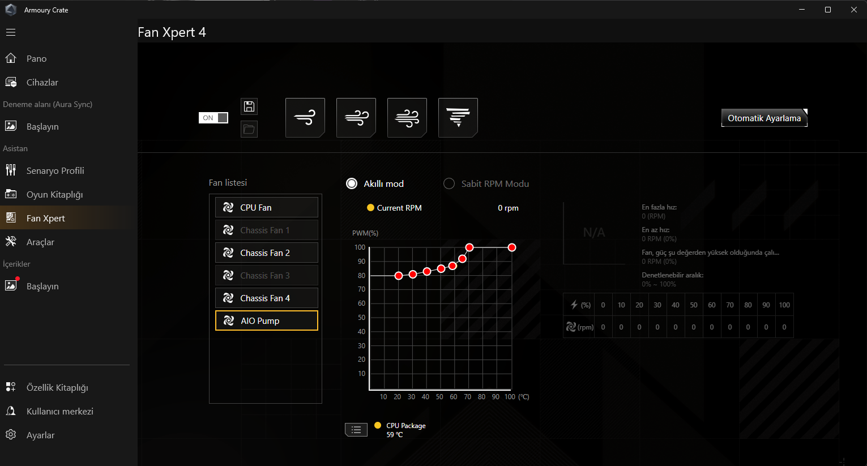Select Chassis Fan 3 in fan list
Viewport: 867px width, 466px height.
pyautogui.click(x=267, y=275)
